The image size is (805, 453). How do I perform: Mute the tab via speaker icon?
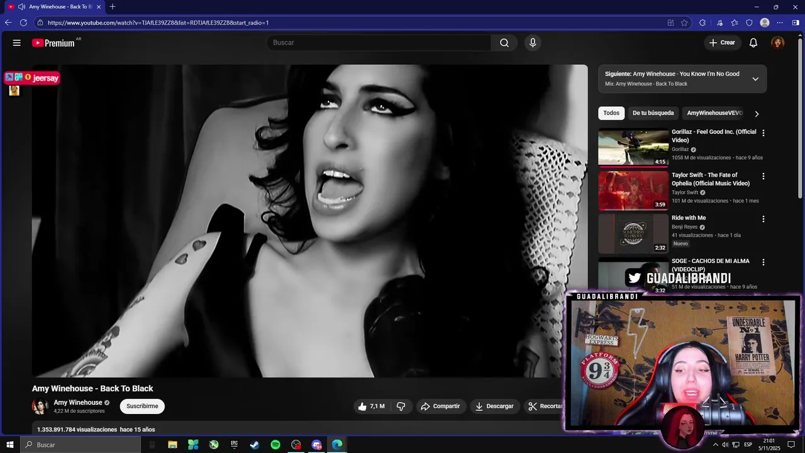[x=21, y=6]
